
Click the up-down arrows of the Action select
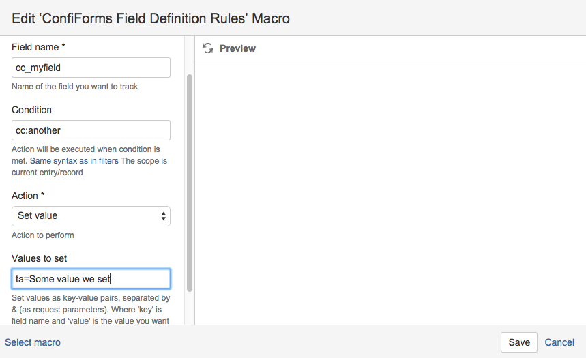(163, 216)
